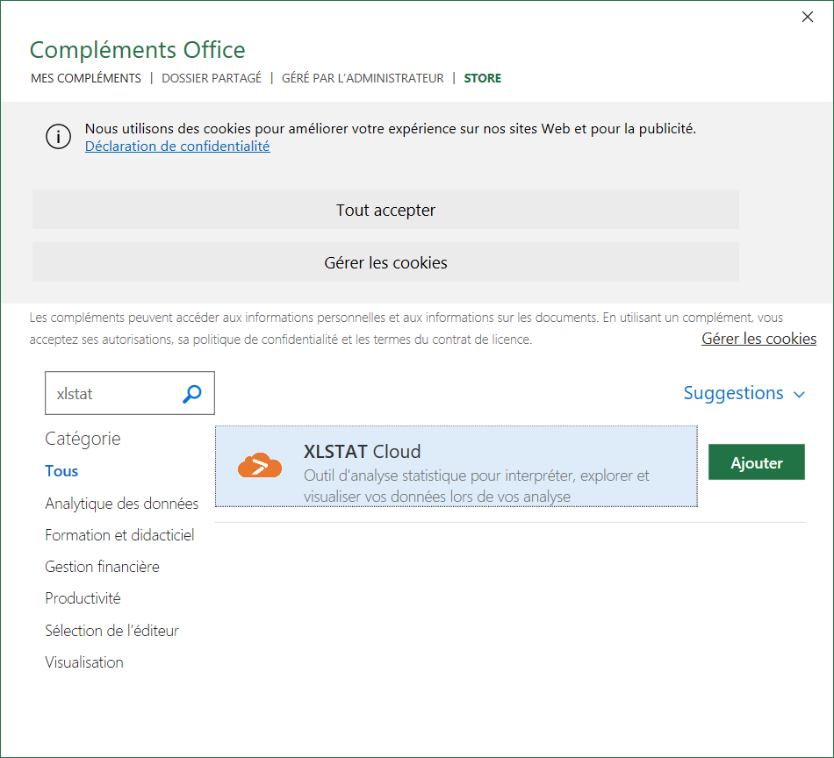Select the STORE tab
Image resolution: width=834 pixels, height=758 pixels.
[483, 78]
